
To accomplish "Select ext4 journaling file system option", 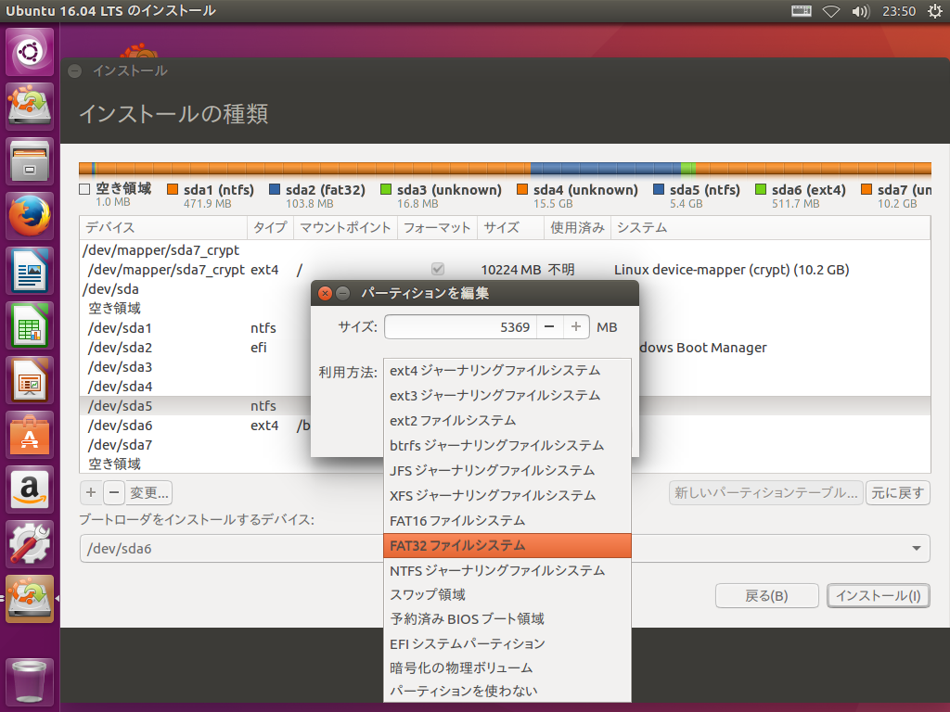I will (507, 371).
